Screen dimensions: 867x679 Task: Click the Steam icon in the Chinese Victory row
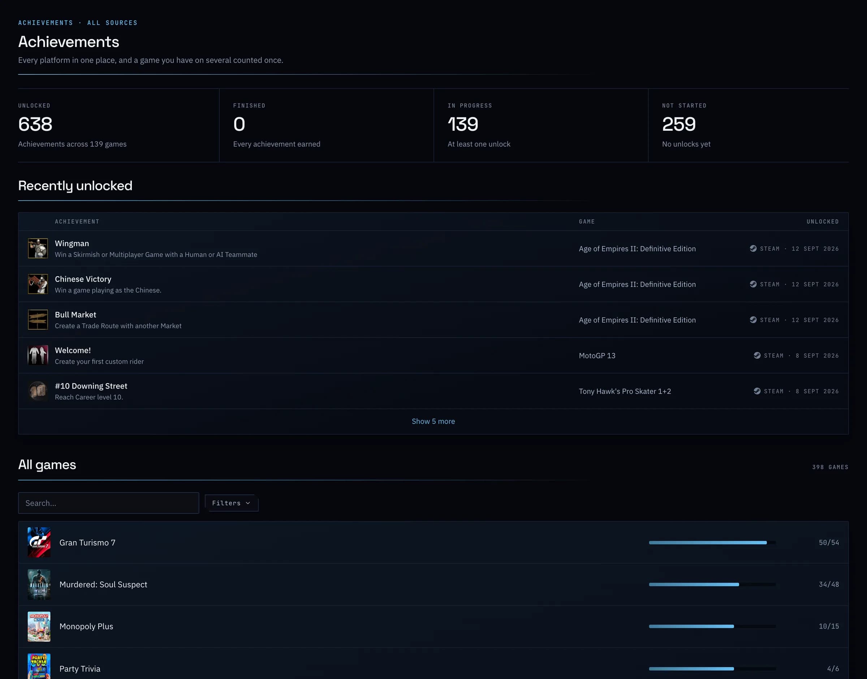[753, 284]
